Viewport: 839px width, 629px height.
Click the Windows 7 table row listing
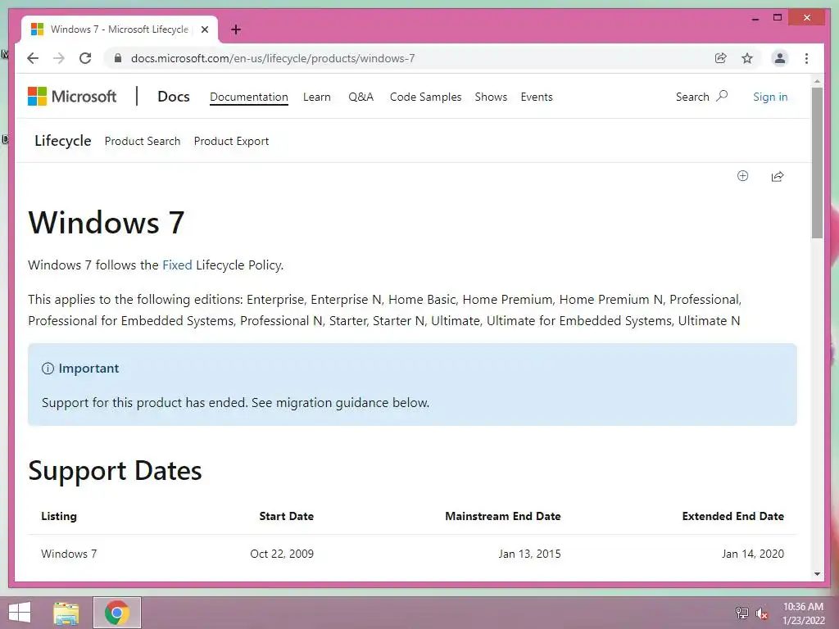[69, 554]
